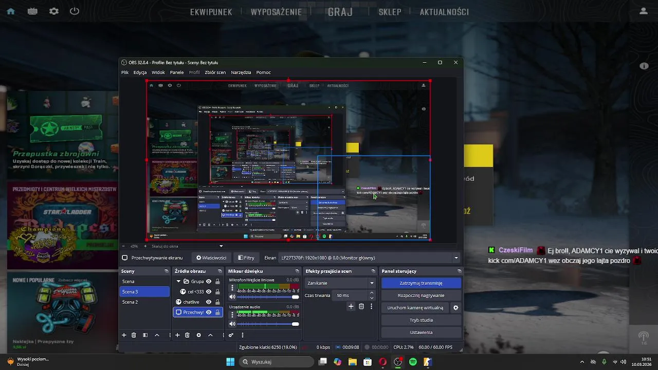Collapse the Grupa source group
658x370 pixels.
[x=178, y=281]
